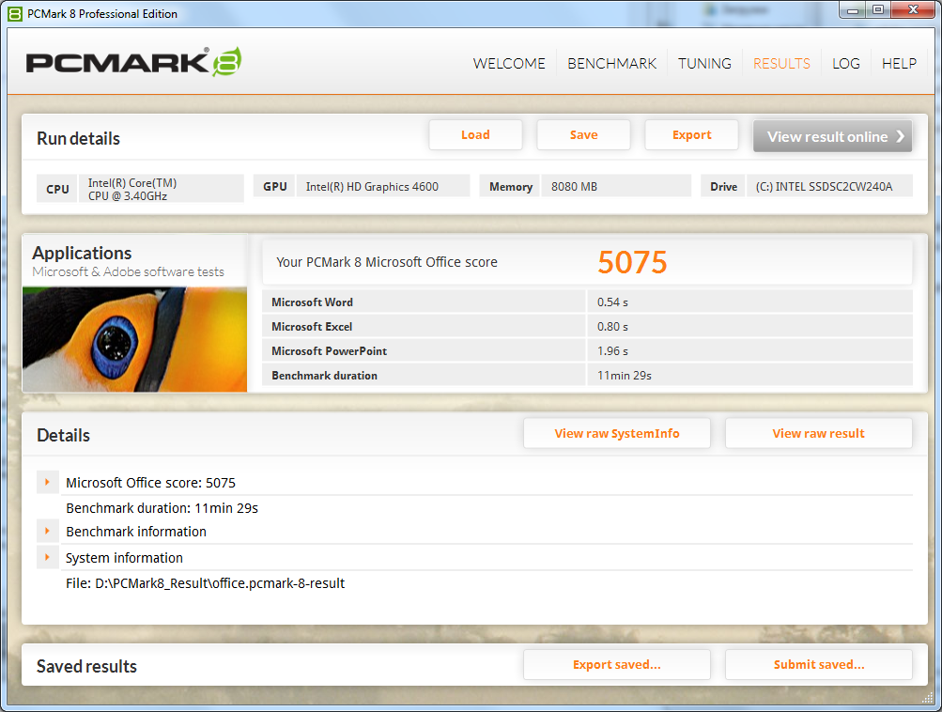
Task: Click the Drive label in Run details
Action: click(x=722, y=185)
